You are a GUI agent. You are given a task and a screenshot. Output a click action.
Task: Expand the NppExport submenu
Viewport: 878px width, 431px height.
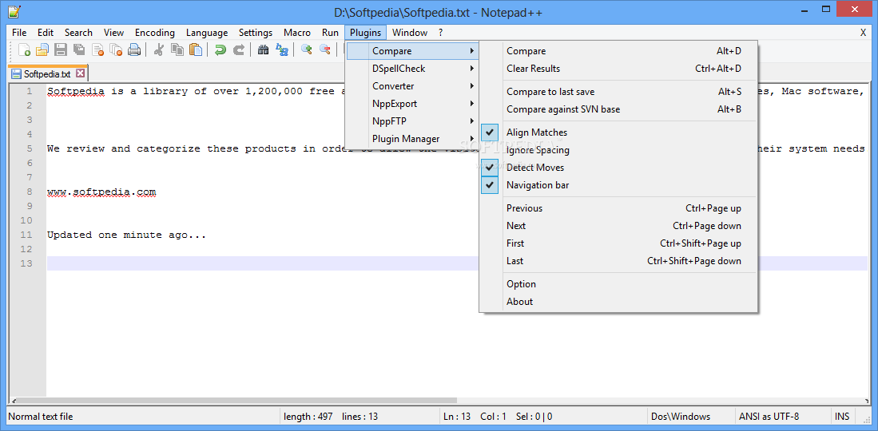[412, 104]
